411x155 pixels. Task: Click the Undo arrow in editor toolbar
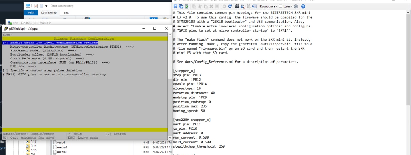pyautogui.click(x=224, y=6)
